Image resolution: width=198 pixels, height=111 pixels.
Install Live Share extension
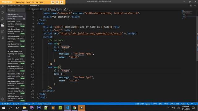tap(23, 26)
